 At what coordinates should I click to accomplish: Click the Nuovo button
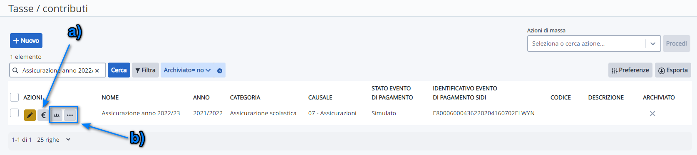click(x=26, y=41)
